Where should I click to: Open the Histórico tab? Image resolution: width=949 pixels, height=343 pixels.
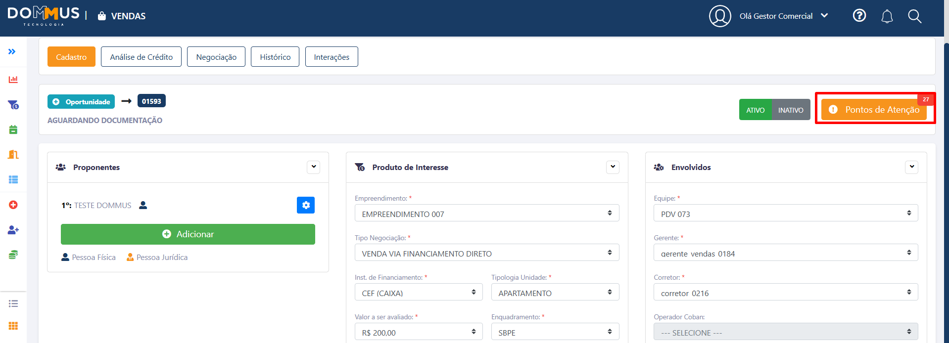tap(275, 57)
